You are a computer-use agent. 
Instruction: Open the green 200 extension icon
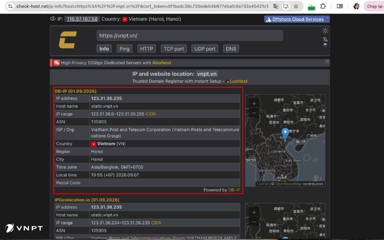point(311,7)
